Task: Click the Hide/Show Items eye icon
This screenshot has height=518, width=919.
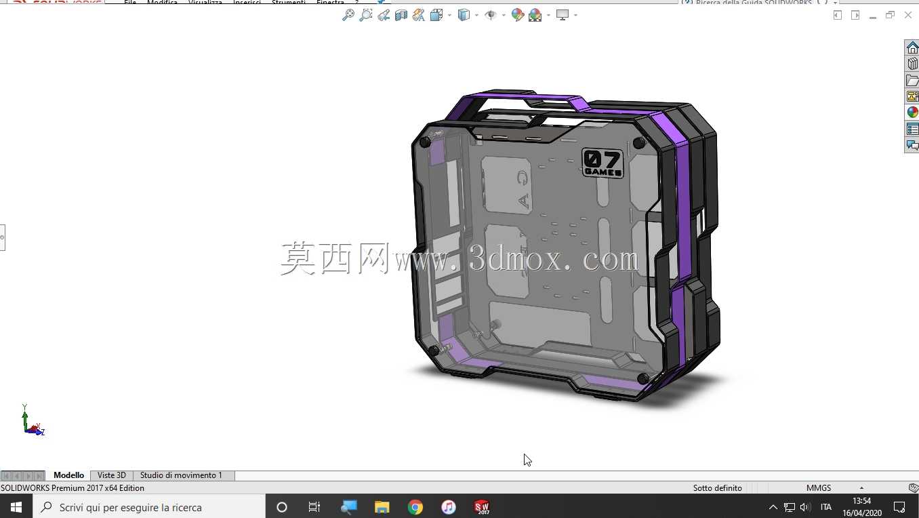Action: click(491, 15)
